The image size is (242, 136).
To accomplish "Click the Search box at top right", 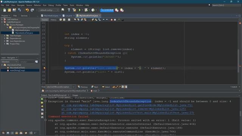I will (226, 5).
